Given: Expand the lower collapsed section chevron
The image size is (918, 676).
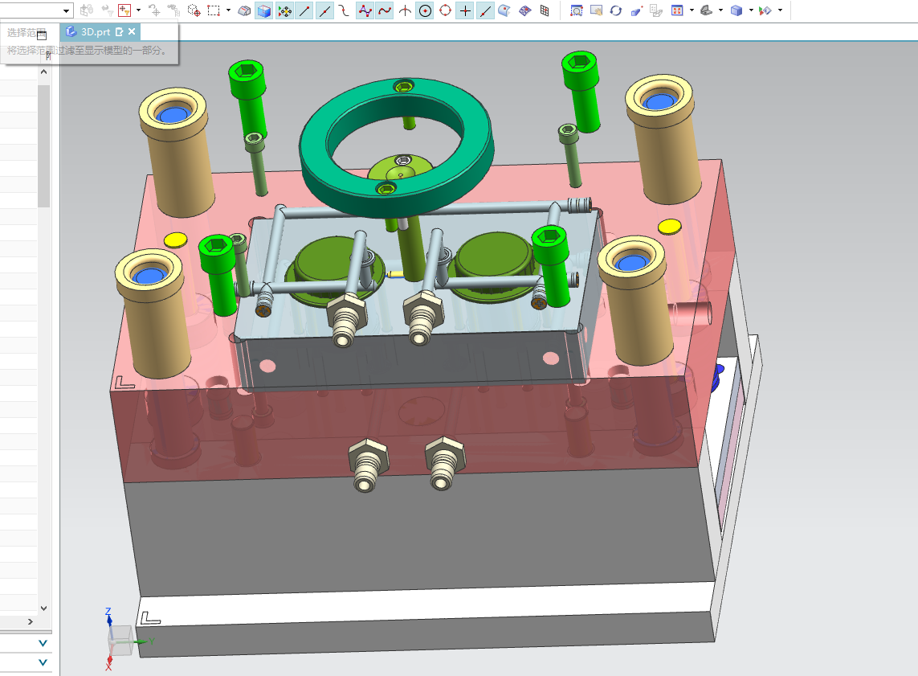Looking at the screenshot, I should point(43,662).
